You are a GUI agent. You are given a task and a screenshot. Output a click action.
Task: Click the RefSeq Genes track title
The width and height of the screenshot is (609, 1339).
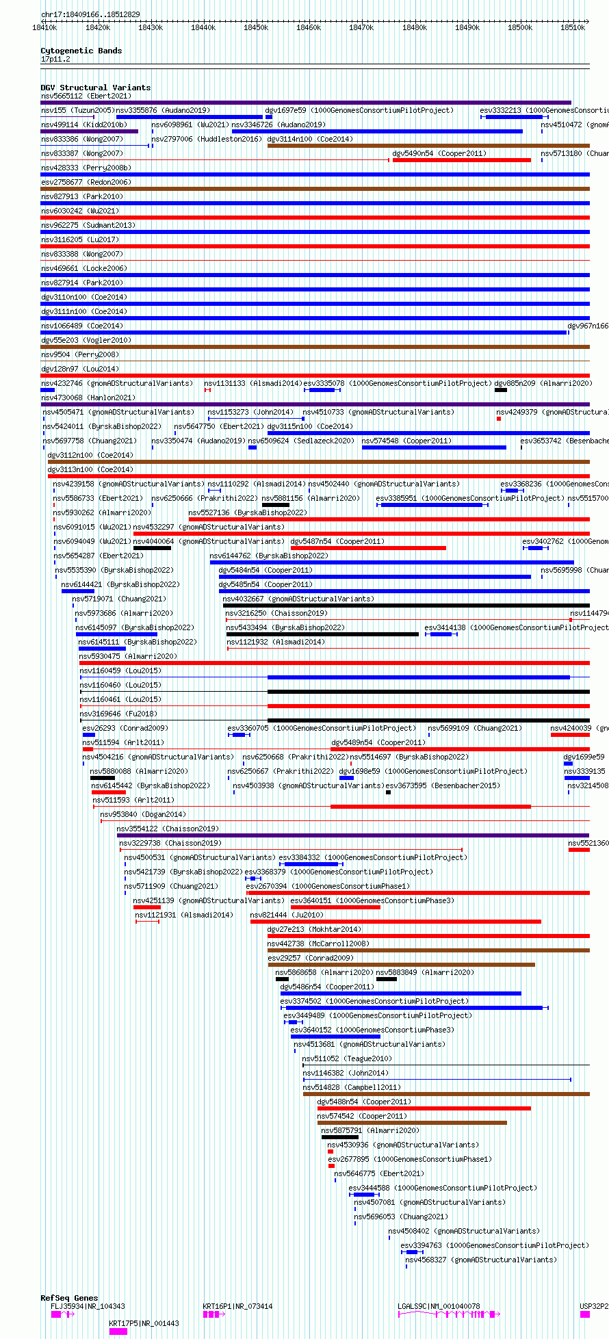[69, 1298]
